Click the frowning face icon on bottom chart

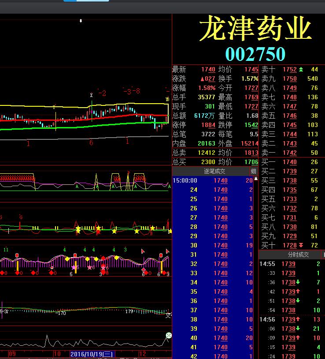coord(169,336)
